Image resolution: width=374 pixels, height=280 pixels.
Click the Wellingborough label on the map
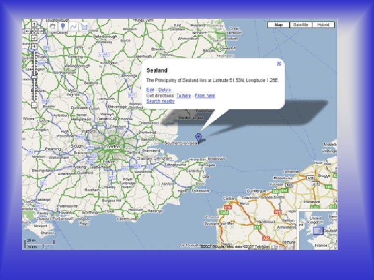77,66
